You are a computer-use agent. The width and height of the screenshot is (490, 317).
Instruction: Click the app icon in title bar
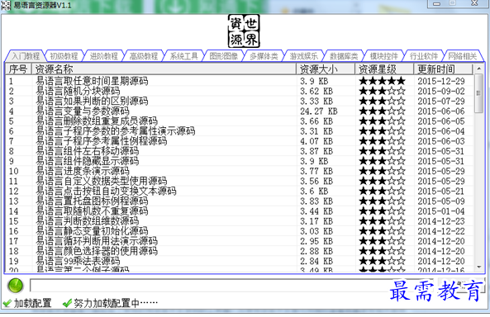coord(6,5)
